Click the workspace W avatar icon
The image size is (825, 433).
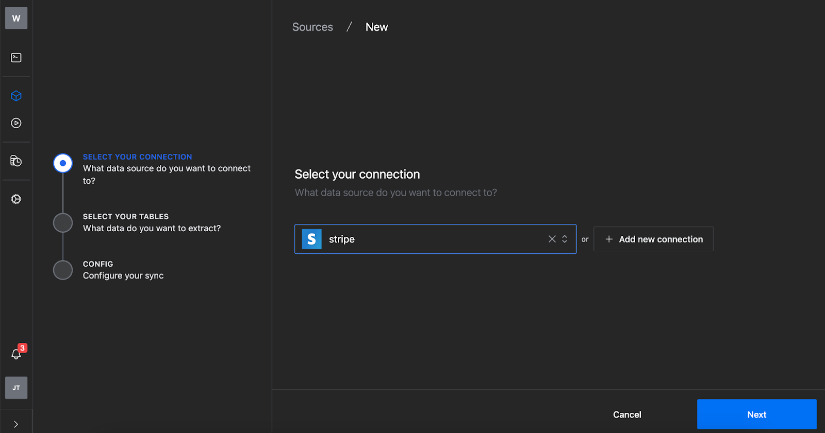tap(16, 19)
